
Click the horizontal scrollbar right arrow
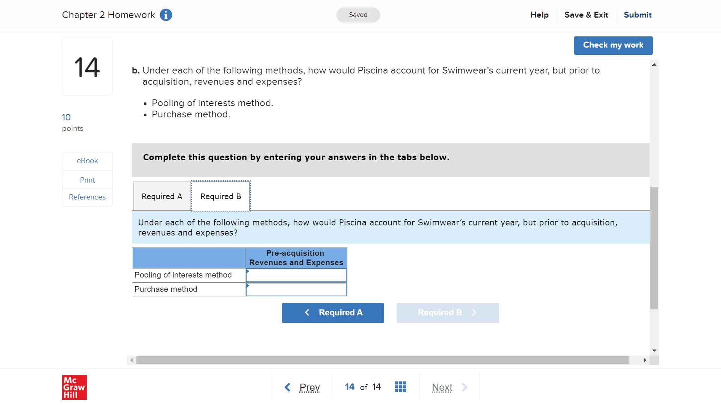point(645,360)
